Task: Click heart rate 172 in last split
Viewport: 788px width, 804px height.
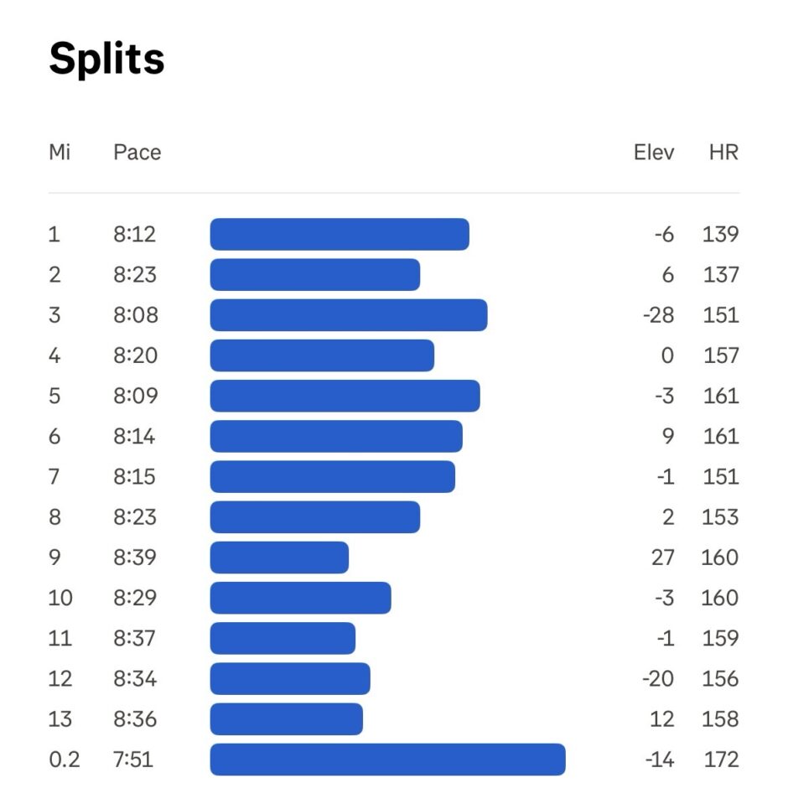Action: (x=721, y=760)
